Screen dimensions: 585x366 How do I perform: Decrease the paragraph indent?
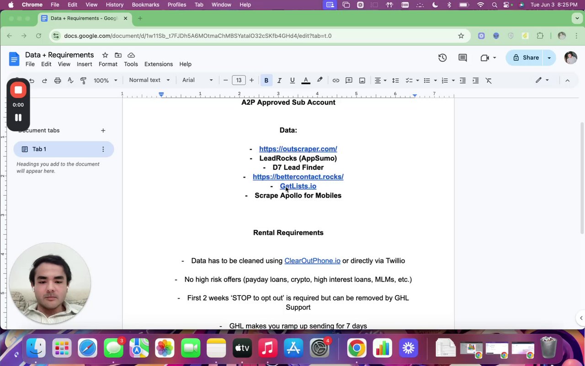coord(463,81)
